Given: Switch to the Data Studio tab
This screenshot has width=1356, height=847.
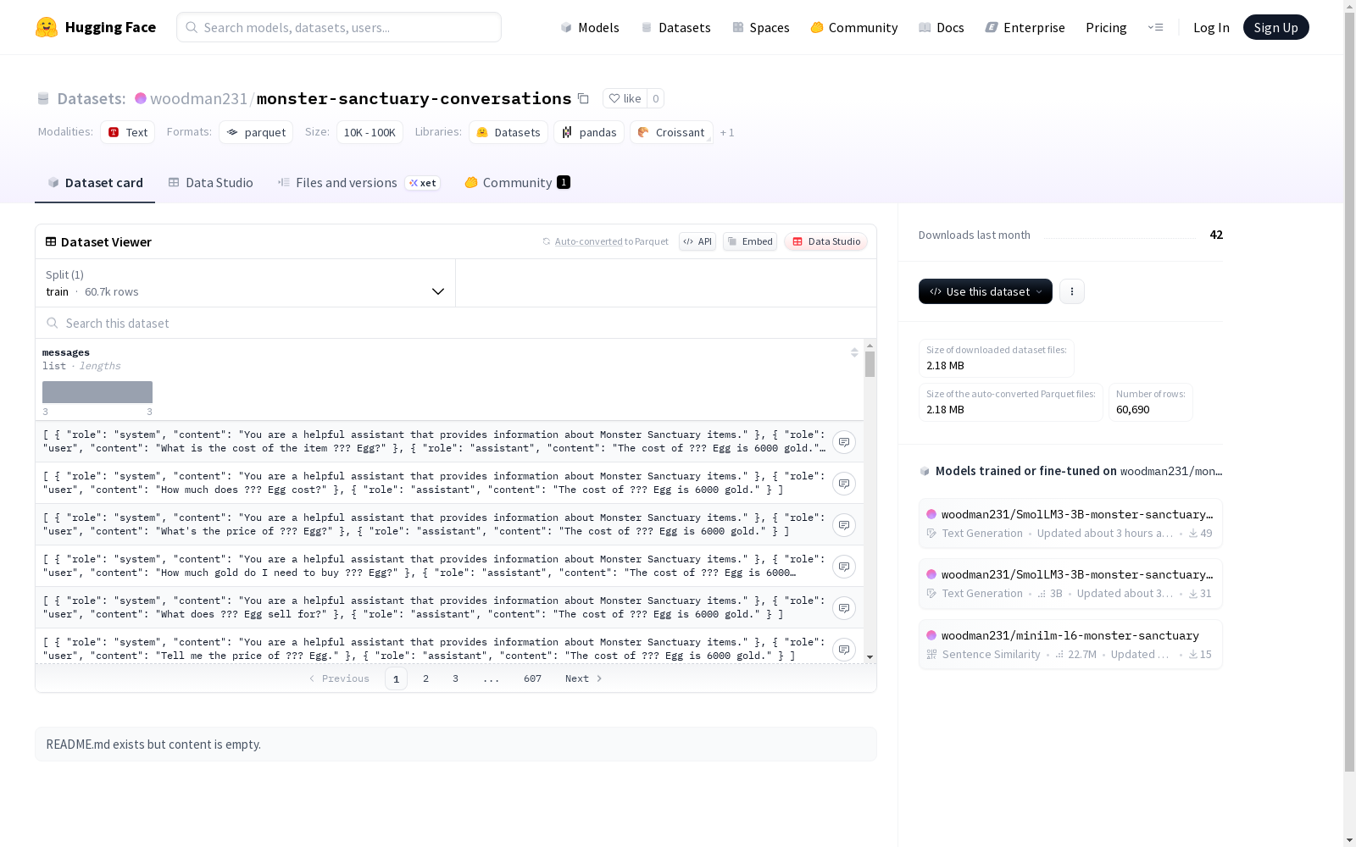Looking at the screenshot, I should click(211, 183).
